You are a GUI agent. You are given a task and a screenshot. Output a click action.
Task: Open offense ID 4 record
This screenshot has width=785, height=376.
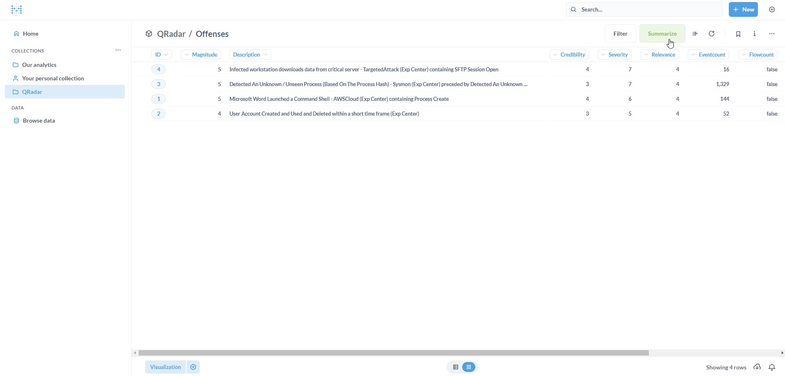click(x=159, y=69)
